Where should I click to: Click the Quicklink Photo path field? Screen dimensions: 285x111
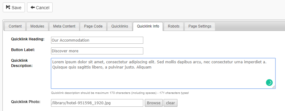pos(97,103)
